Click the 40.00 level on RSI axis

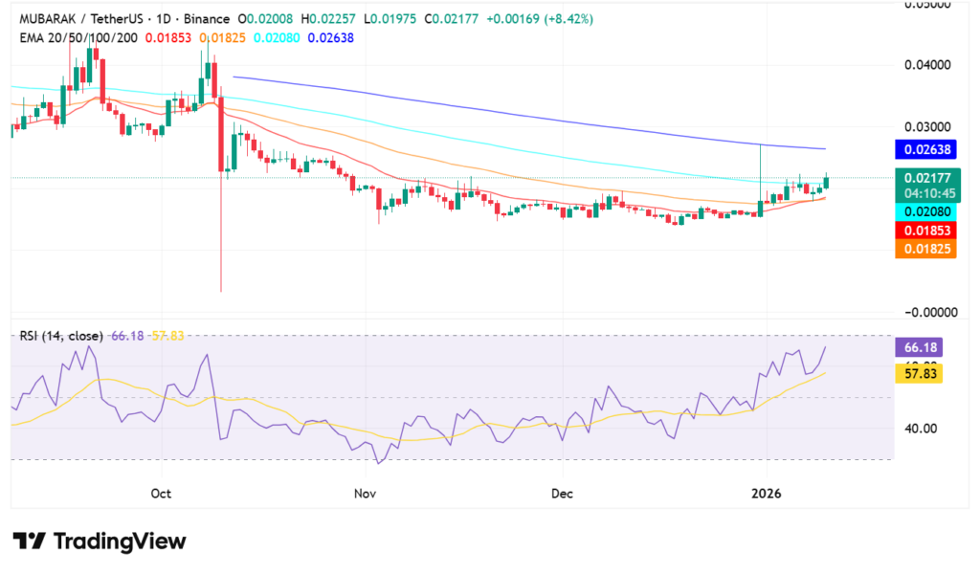coord(921,429)
